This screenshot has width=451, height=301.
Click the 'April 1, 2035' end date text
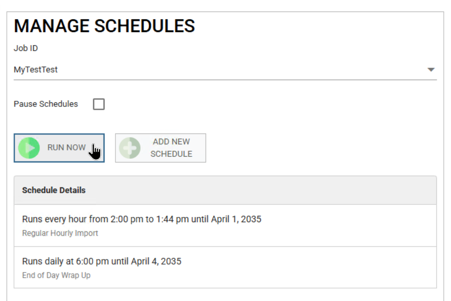click(236, 220)
